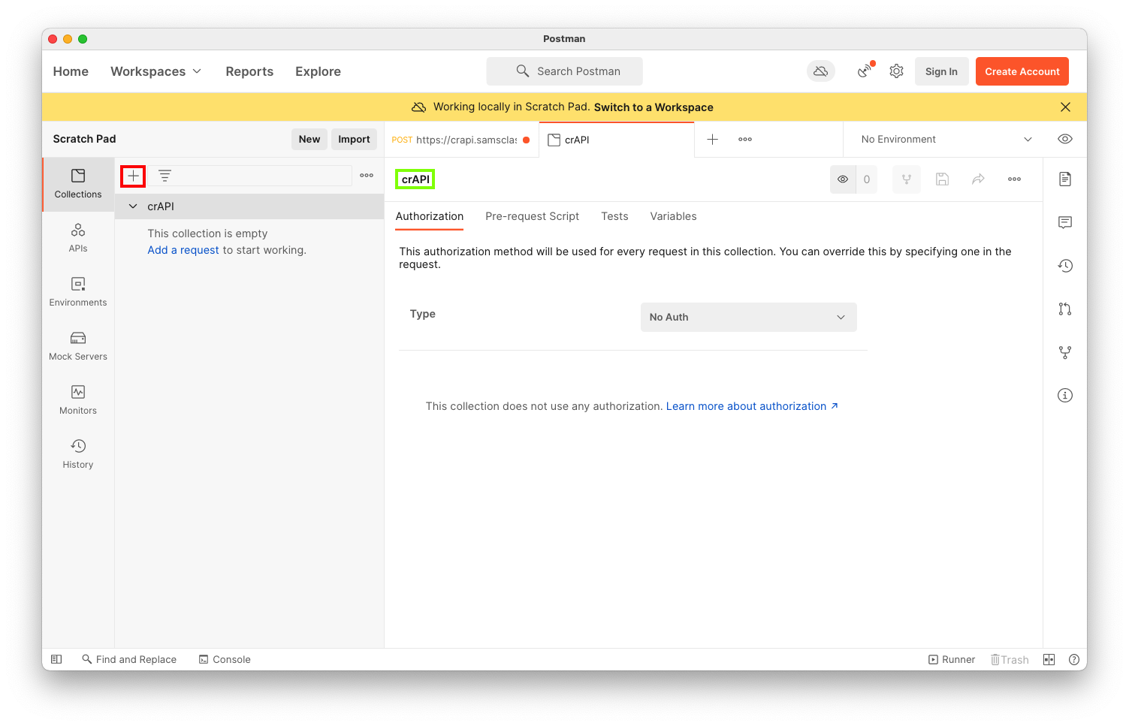
Task: Toggle the sidebar from the status bar
Action: pos(56,659)
